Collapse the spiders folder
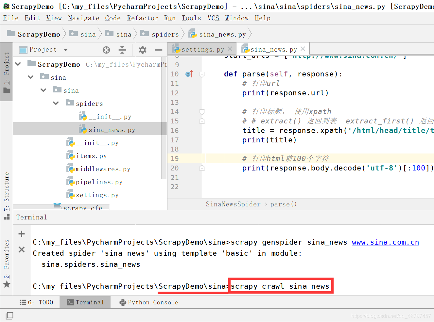Image resolution: width=434 pixels, height=322 pixels. (x=56, y=103)
